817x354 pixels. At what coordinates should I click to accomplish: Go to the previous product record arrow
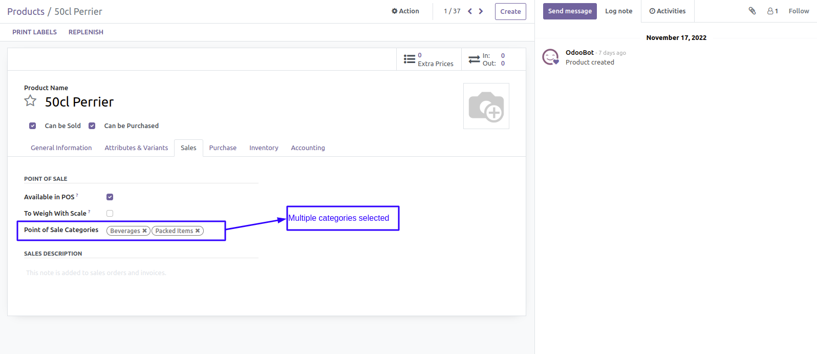469,11
